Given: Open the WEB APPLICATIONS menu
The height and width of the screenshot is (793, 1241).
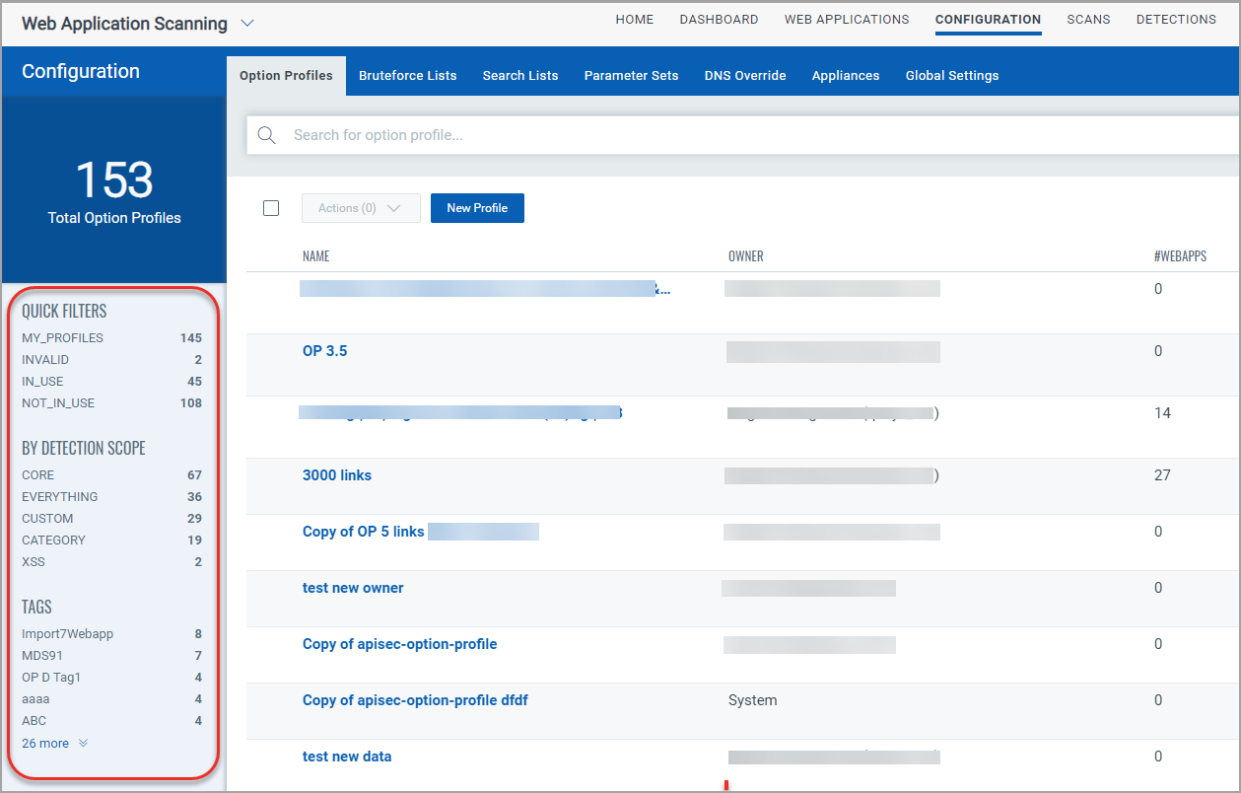Looking at the screenshot, I should 847,20.
